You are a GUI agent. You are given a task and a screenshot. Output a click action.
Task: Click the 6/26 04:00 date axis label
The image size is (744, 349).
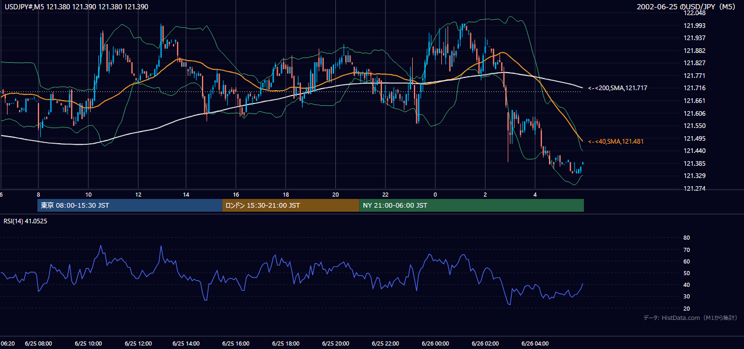pyautogui.click(x=534, y=343)
